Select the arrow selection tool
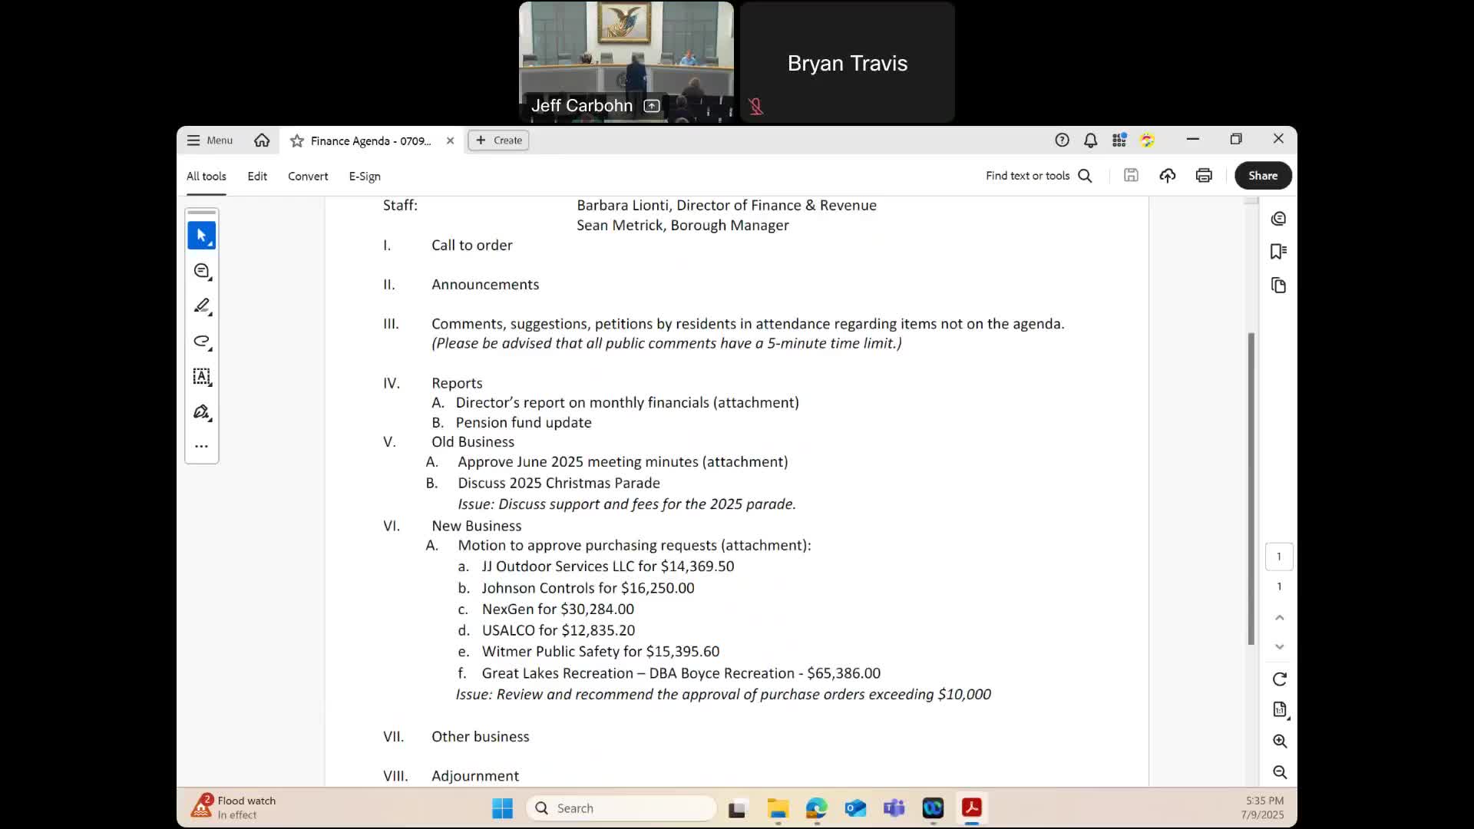Image resolution: width=1474 pixels, height=829 pixels. pyautogui.click(x=201, y=236)
